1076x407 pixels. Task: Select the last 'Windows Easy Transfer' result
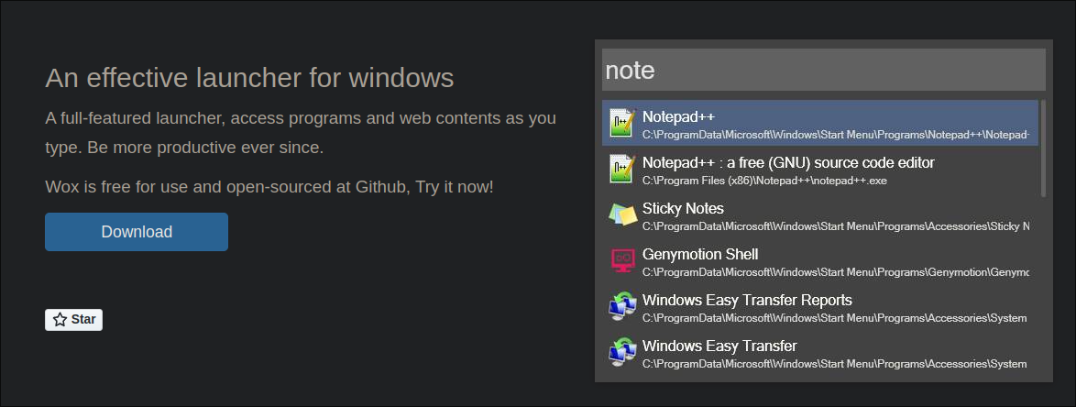[x=820, y=353]
